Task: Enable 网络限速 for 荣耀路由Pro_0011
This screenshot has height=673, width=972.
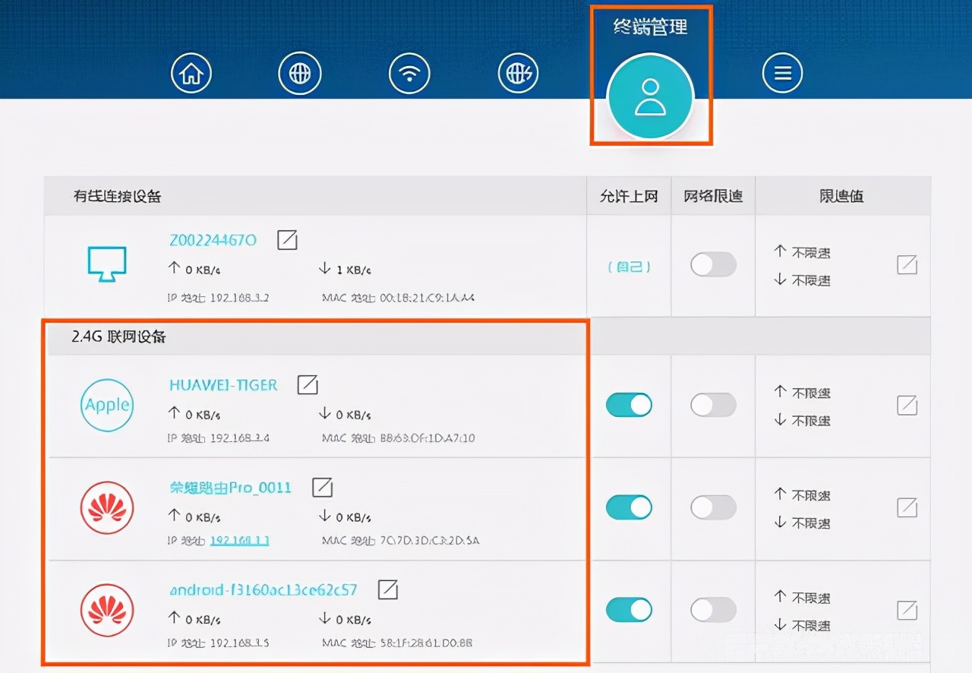Action: [x=712, y=507]
